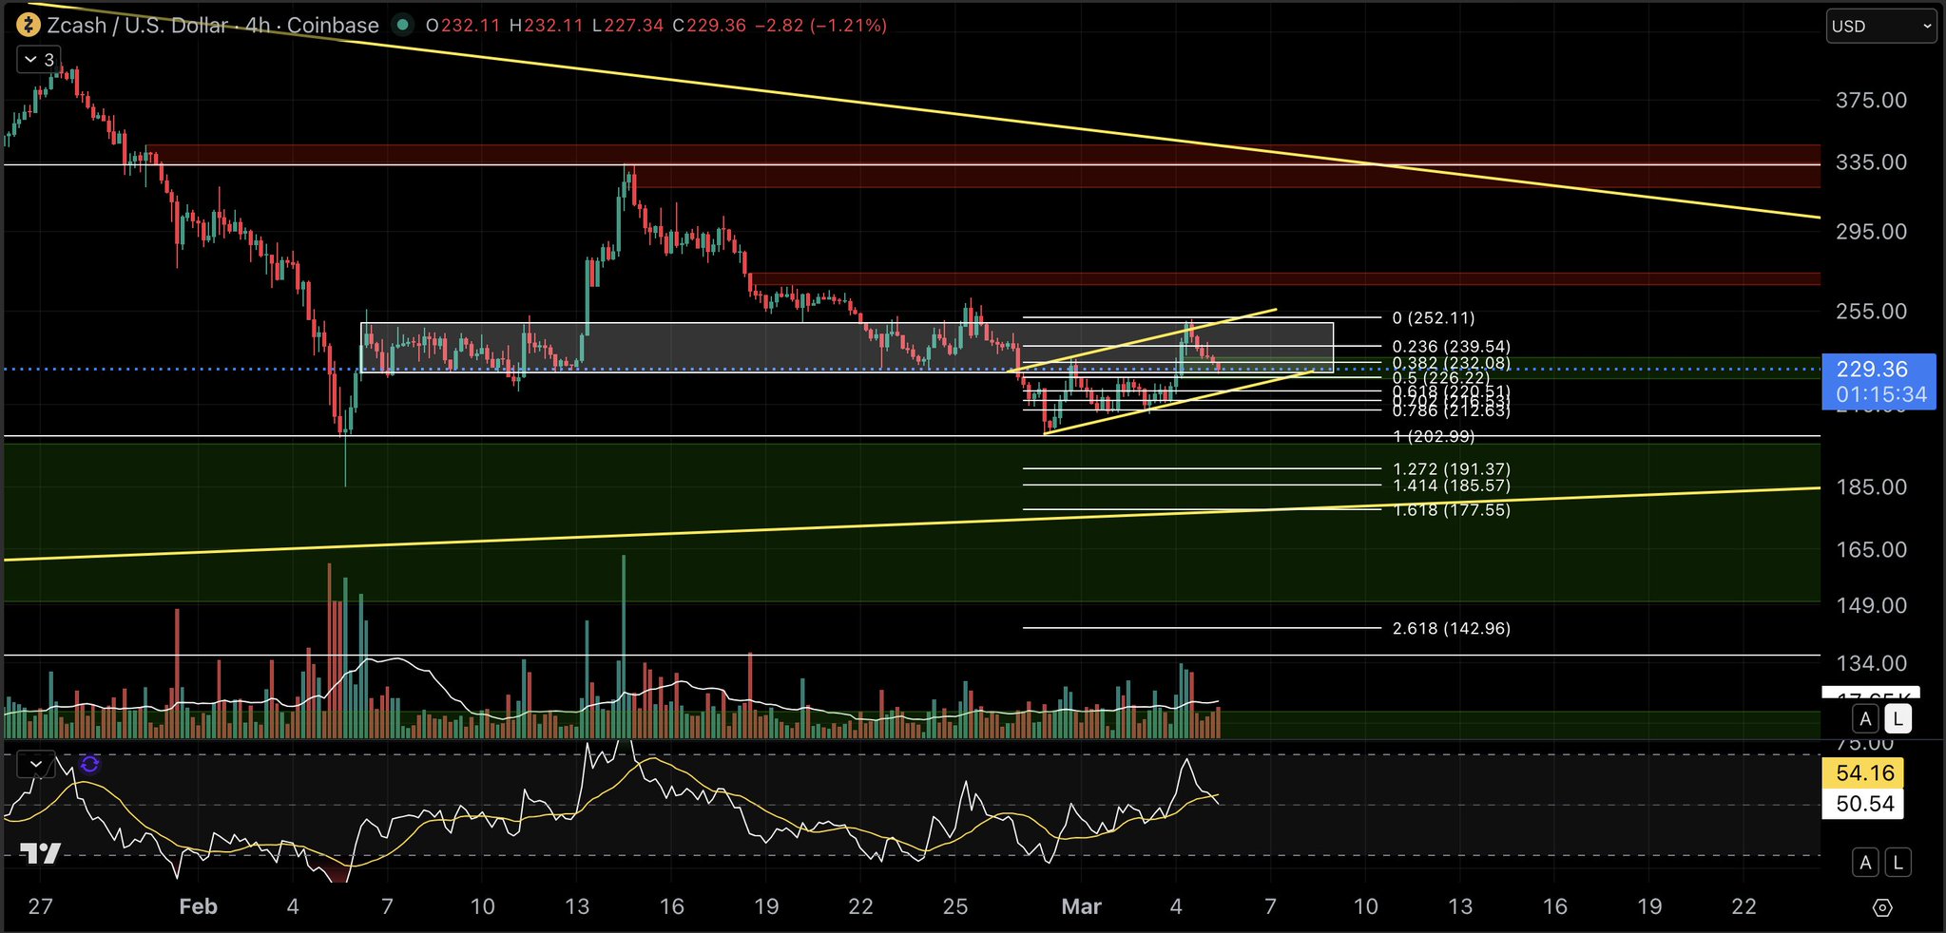Click the Zcash coin logo icon

(29, 25)
